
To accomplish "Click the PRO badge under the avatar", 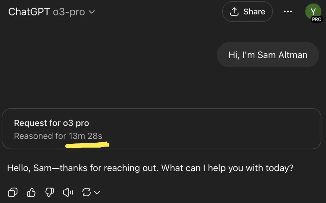I will (317, 19).
